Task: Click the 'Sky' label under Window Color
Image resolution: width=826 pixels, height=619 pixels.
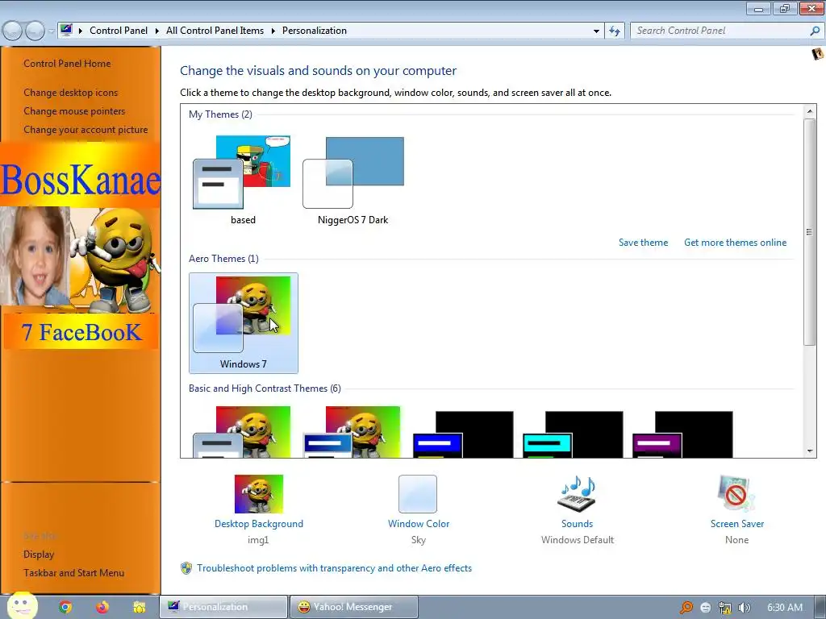Action: coord(419,539)
